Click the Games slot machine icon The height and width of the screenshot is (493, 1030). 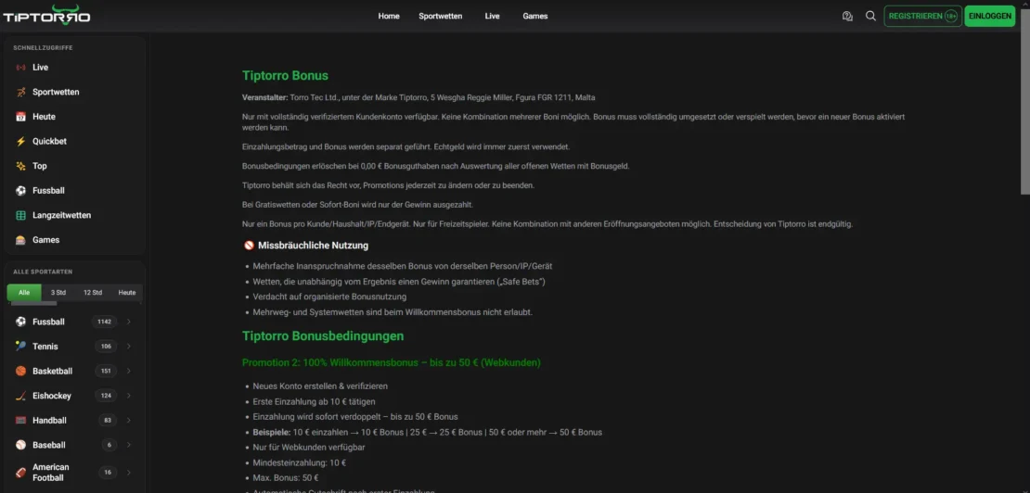21,240
